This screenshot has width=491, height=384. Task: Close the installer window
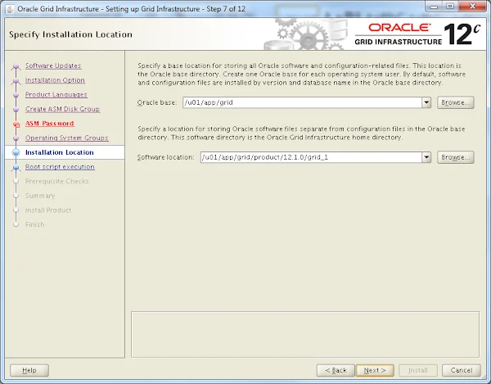click(x=472, y=7)
